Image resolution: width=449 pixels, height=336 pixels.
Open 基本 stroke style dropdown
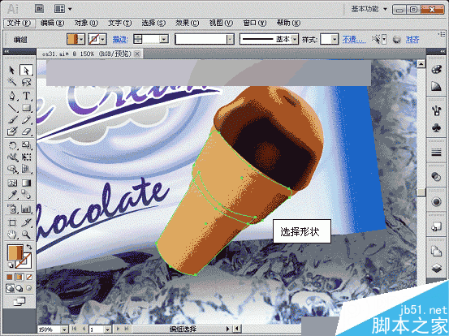pyautogui.click(x=295, y=39)
